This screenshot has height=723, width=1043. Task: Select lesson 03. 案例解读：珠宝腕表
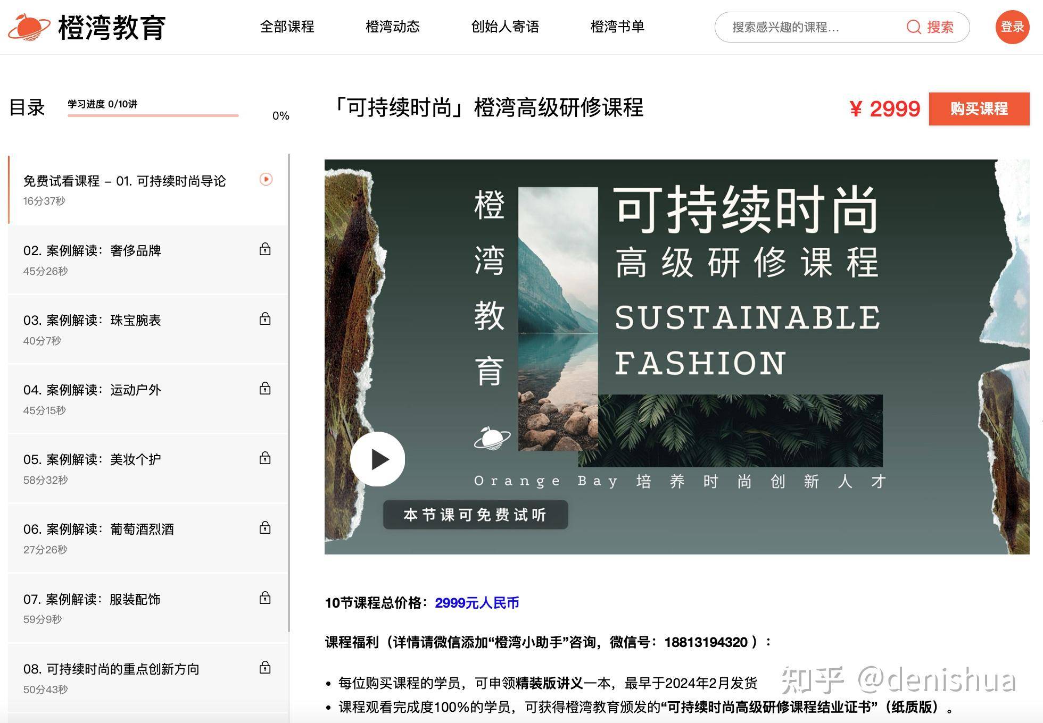coord(148,329)
